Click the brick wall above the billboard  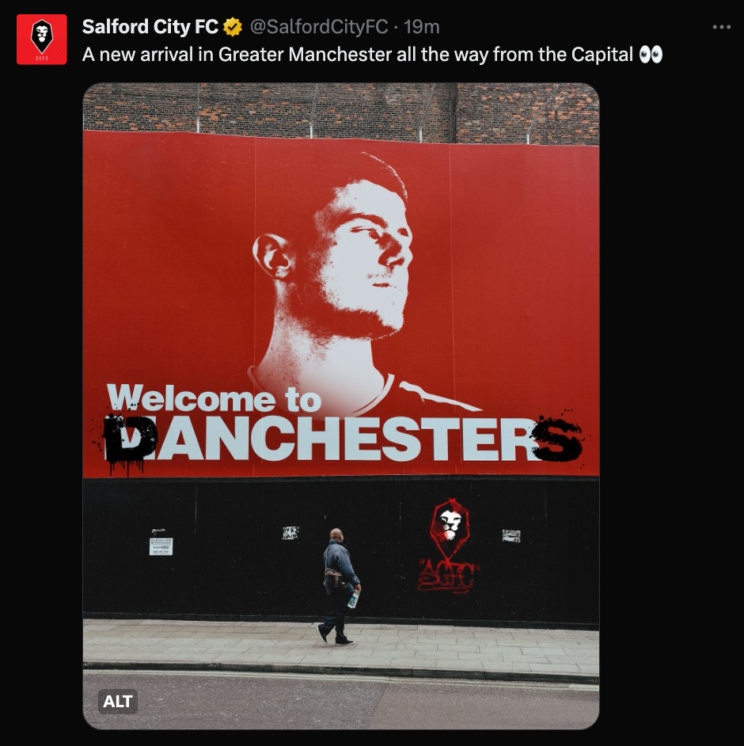click(x=341, y=111)
